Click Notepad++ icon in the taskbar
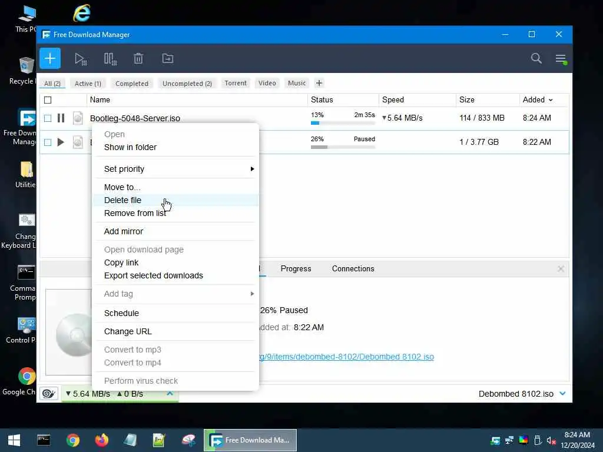Screen dimensions: 603x452 pos(159,440)
